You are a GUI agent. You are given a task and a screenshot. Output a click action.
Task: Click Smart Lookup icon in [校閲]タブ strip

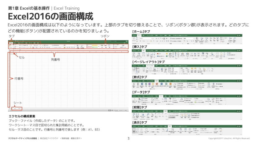148,115
